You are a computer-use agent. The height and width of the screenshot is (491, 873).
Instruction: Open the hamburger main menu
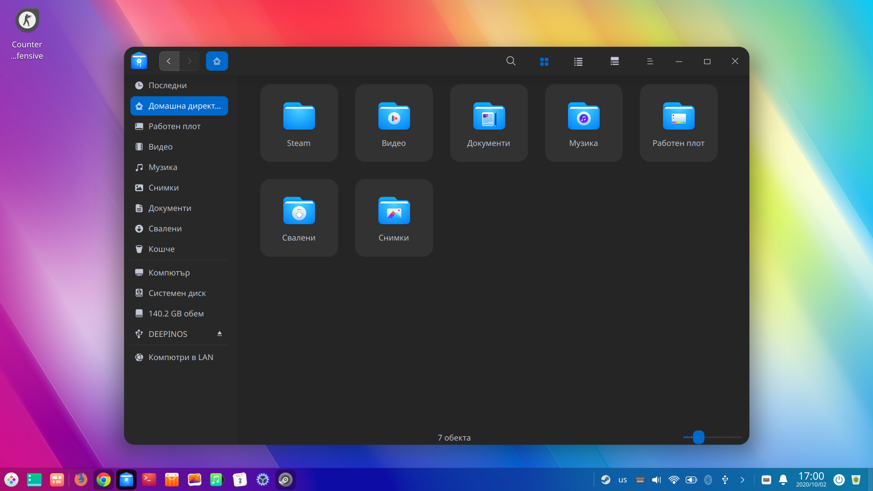pos(650,61)
